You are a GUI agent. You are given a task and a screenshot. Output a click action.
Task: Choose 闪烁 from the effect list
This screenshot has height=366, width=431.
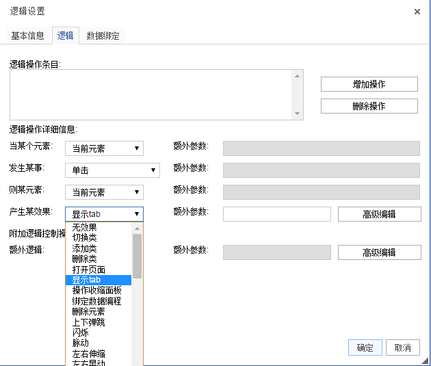coord(99,332)
